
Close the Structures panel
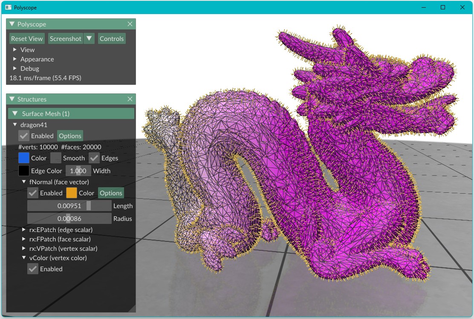pos(130,99)
